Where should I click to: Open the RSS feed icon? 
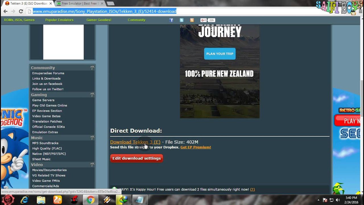(192, 20)
